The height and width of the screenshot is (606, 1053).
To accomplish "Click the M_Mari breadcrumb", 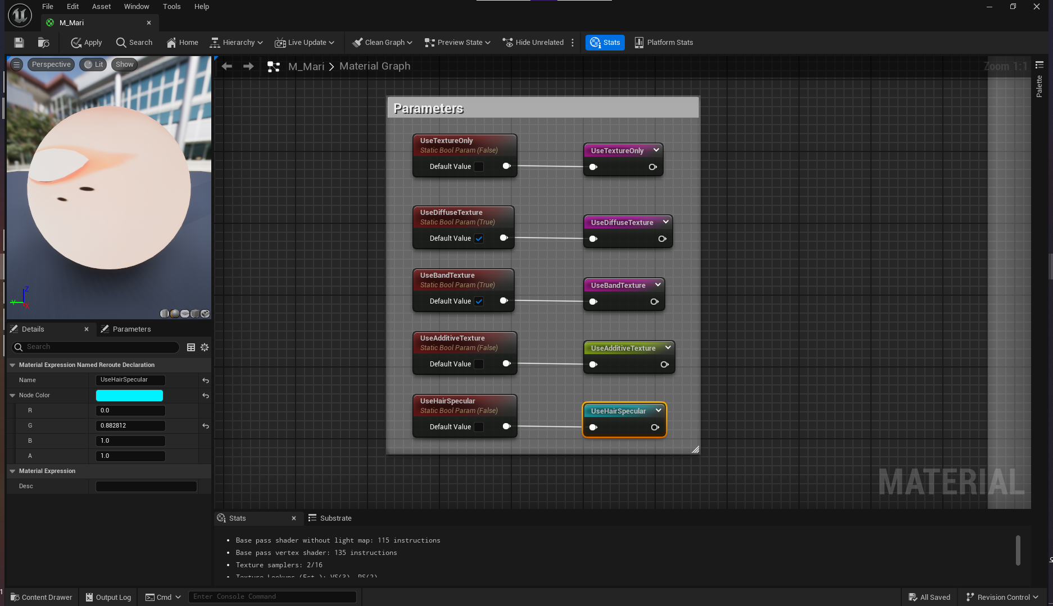I will click(306, 66).
